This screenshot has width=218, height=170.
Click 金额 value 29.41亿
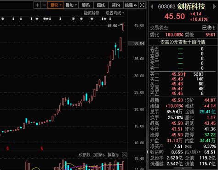(x=207, y=112)
